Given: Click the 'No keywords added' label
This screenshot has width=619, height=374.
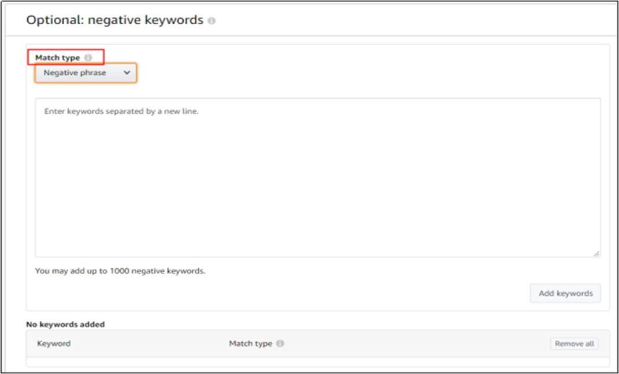Looking at the screenshot, I should tap(65, 324).
